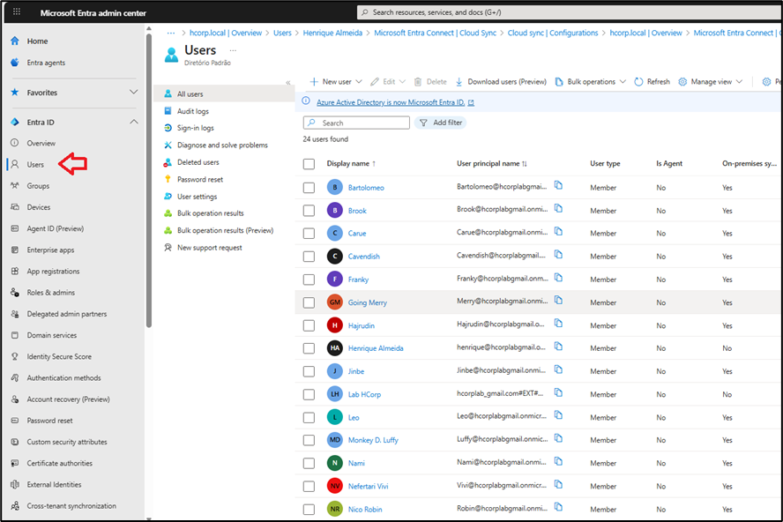Image resolution: width=783 pixels, height=522 pixels.
Task: Open Enterprise apps in sidebar
Action: click(50, 250)
